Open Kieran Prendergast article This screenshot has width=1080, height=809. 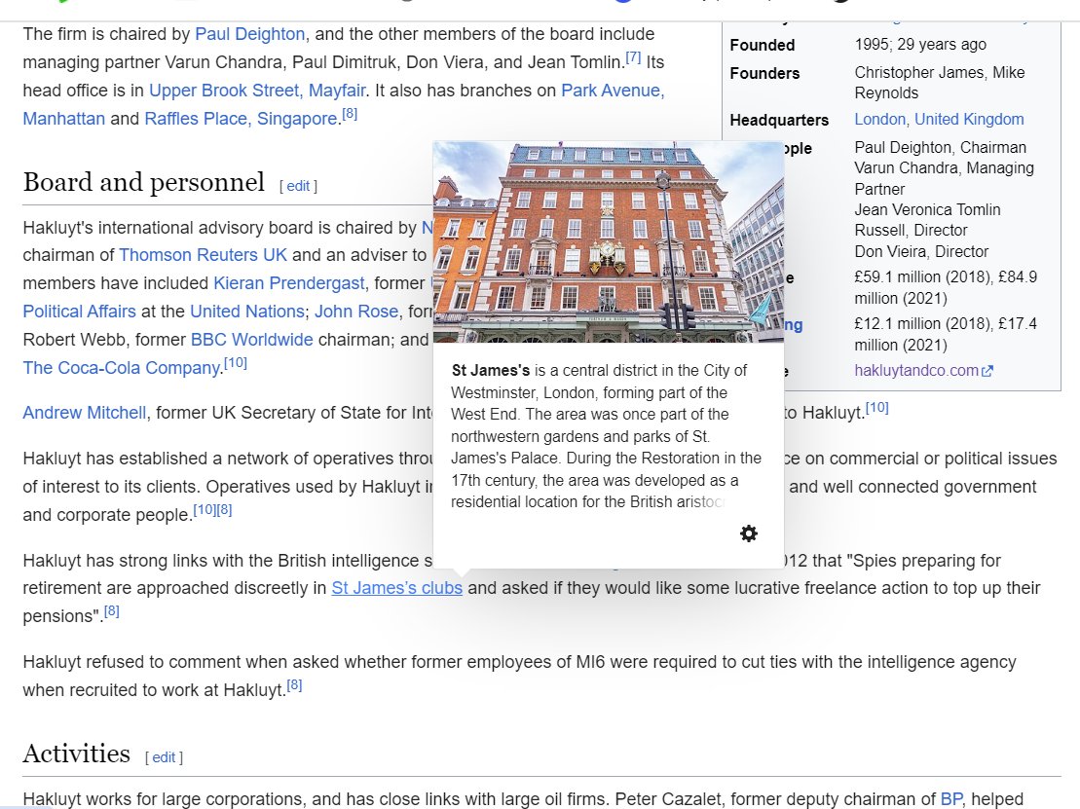289,283
